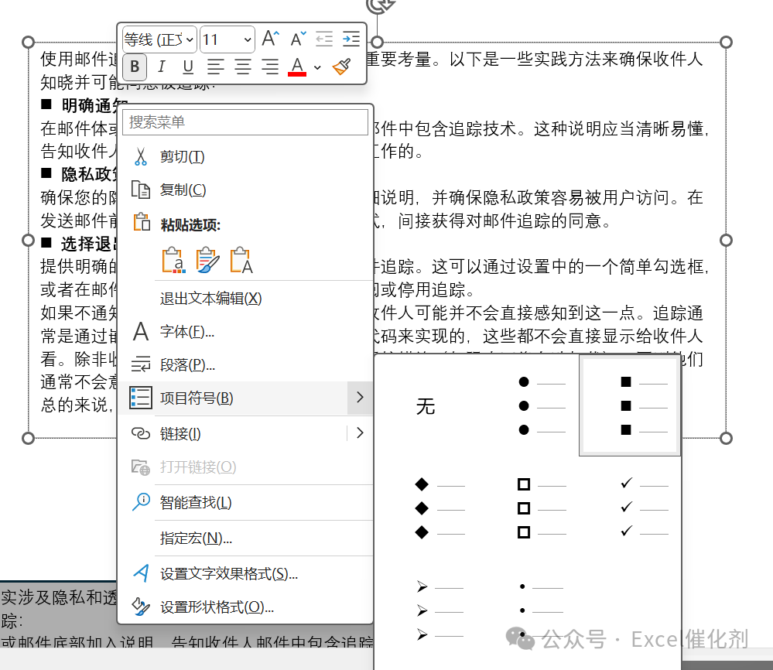The width and height of the screenshot is (773, 670).
Task: Choose checkmark bullet style
Action: pyautogui.click(x=630, y=508)
